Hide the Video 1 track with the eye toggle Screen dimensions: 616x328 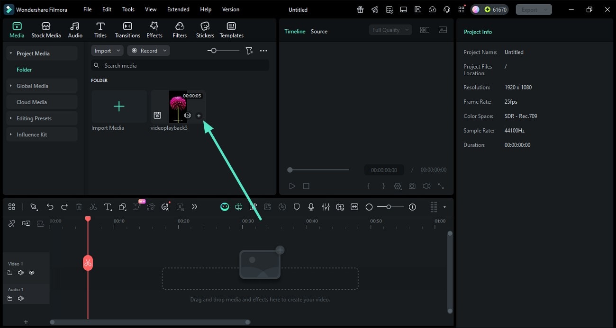pyautogui.click(x=31, y=273)
